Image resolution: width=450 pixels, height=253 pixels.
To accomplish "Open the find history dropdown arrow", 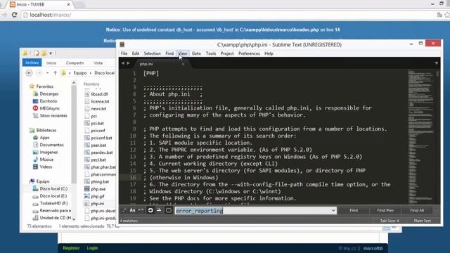I will [x=333, y=211].
